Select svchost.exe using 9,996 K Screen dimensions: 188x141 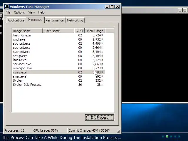point(59,43)
